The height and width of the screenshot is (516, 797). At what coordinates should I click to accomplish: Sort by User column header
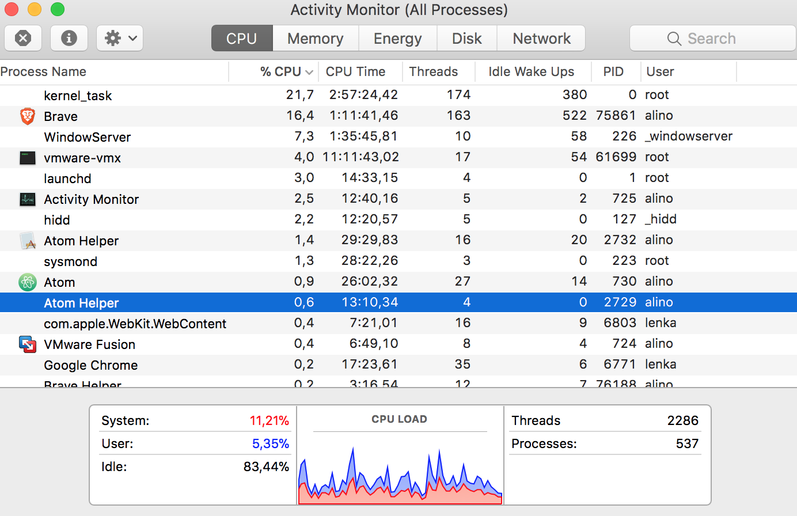click(x=689, y=72)
